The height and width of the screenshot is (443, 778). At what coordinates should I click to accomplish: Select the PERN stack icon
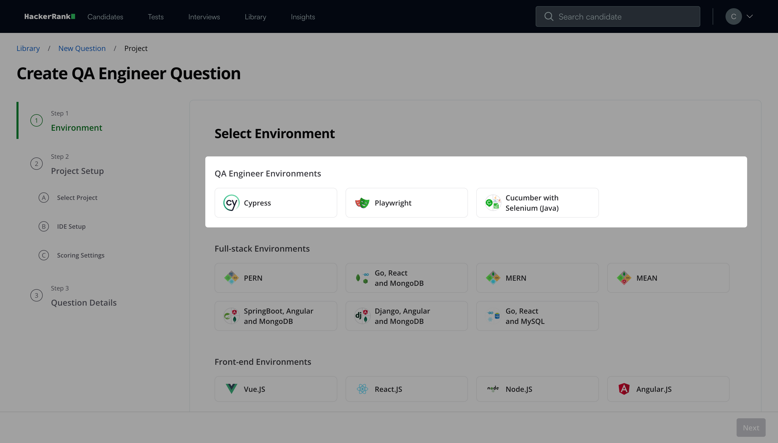[231, 278]
